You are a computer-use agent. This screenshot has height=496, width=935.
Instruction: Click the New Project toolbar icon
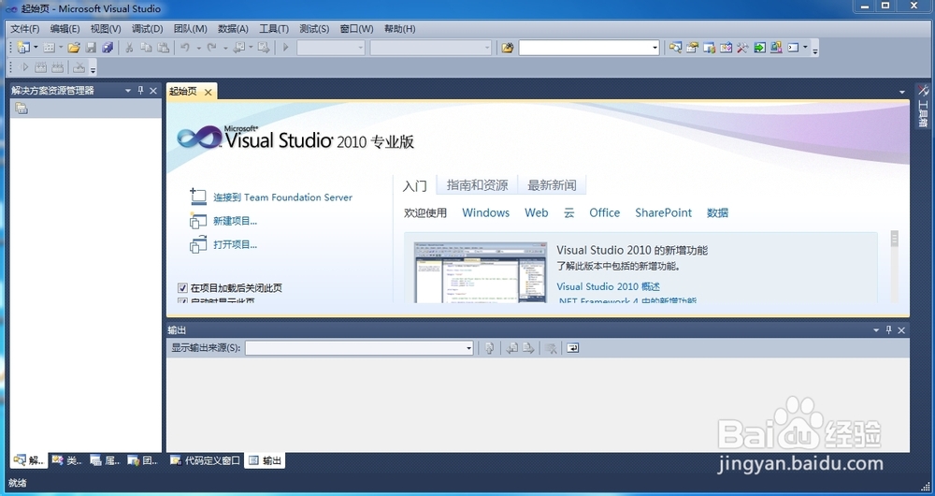click(x=23, y=47)
